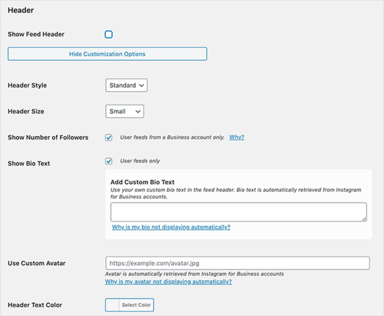Viewport: 384px width, 316px height.
Task: Click the "Show Bio Text" label
Action: pos(29,164)
